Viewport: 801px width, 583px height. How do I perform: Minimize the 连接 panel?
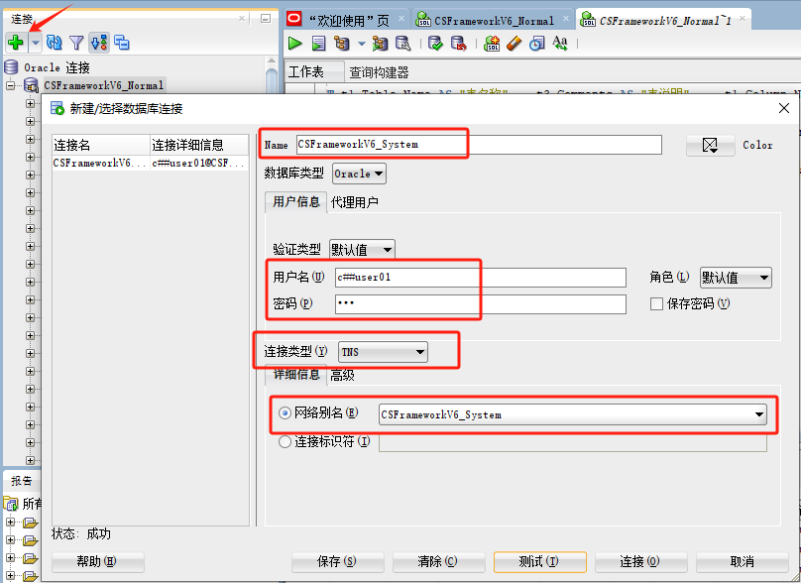click(266, 19)
